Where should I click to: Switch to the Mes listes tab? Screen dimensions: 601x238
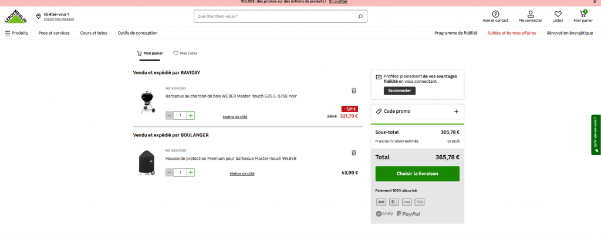click(x=185, y=53)
